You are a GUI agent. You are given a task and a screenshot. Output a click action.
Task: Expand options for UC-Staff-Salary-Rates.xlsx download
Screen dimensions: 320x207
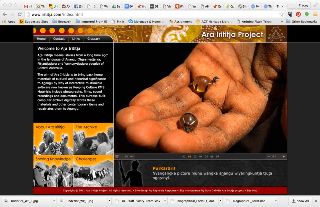click(165, 201)
